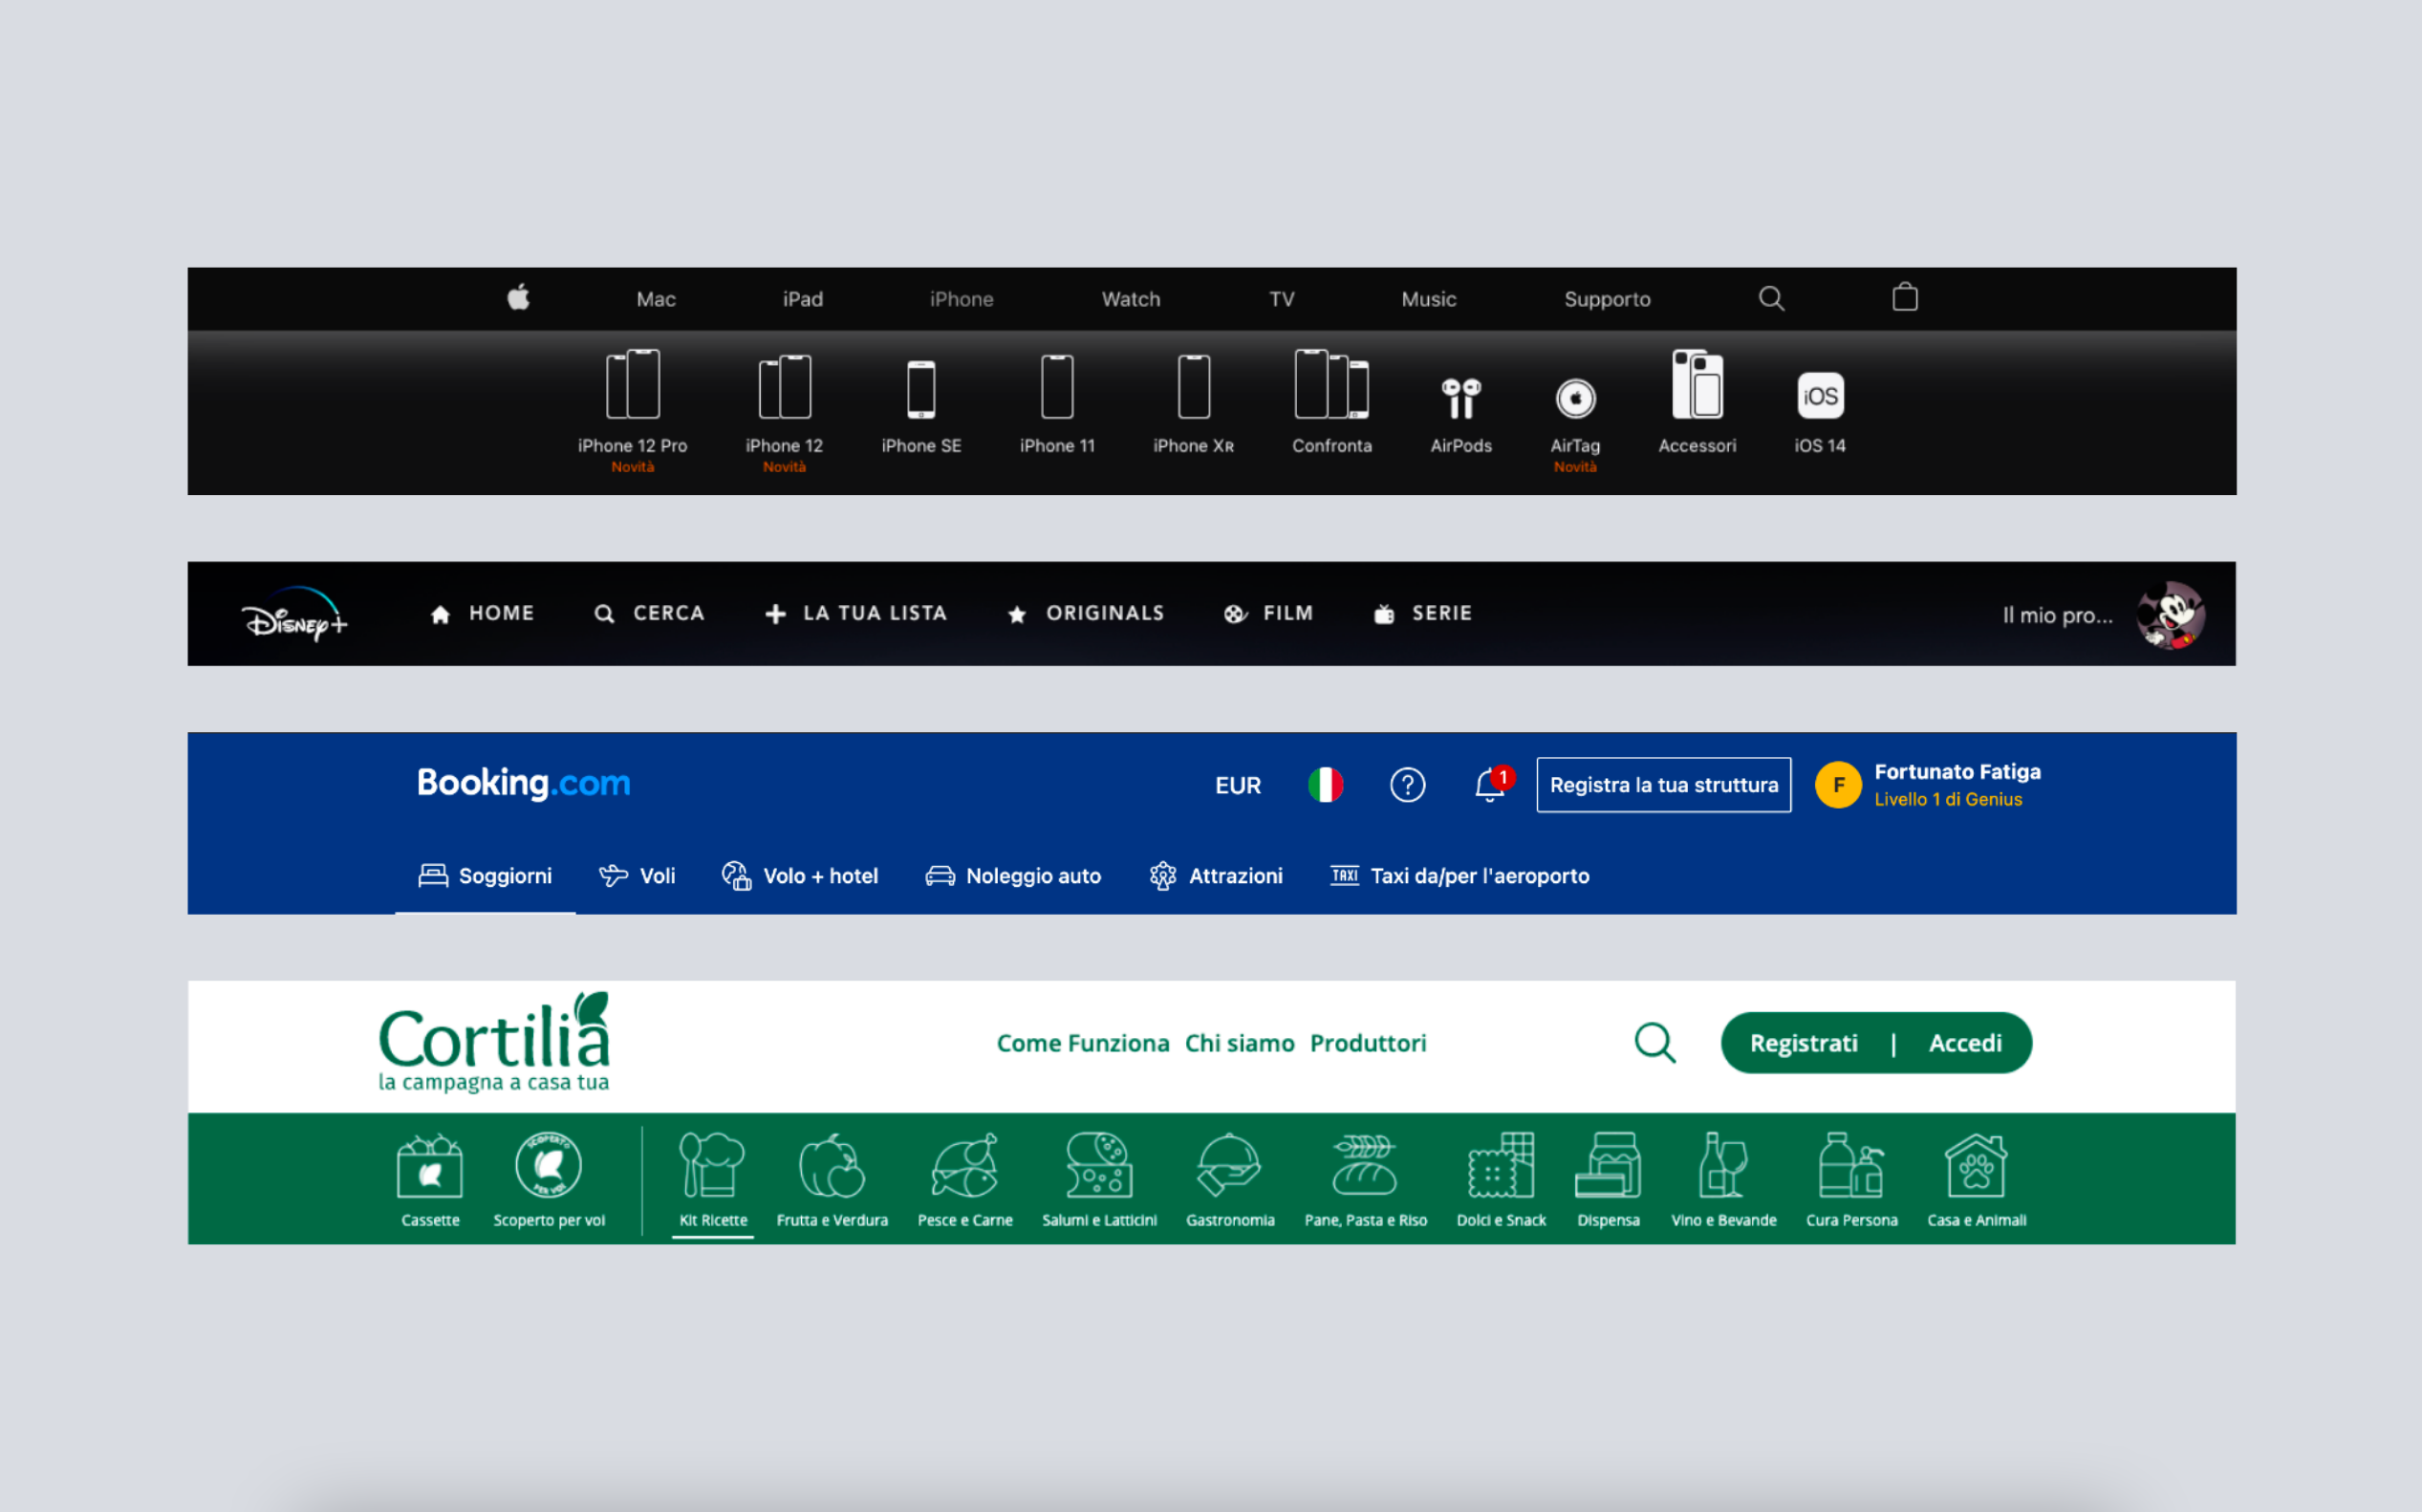
Task: Open the EUR currency selector
Action: (x=1238, y=786)
